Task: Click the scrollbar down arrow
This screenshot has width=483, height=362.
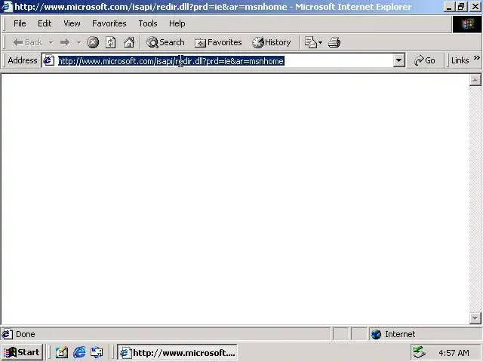Action: coord(475,318)
